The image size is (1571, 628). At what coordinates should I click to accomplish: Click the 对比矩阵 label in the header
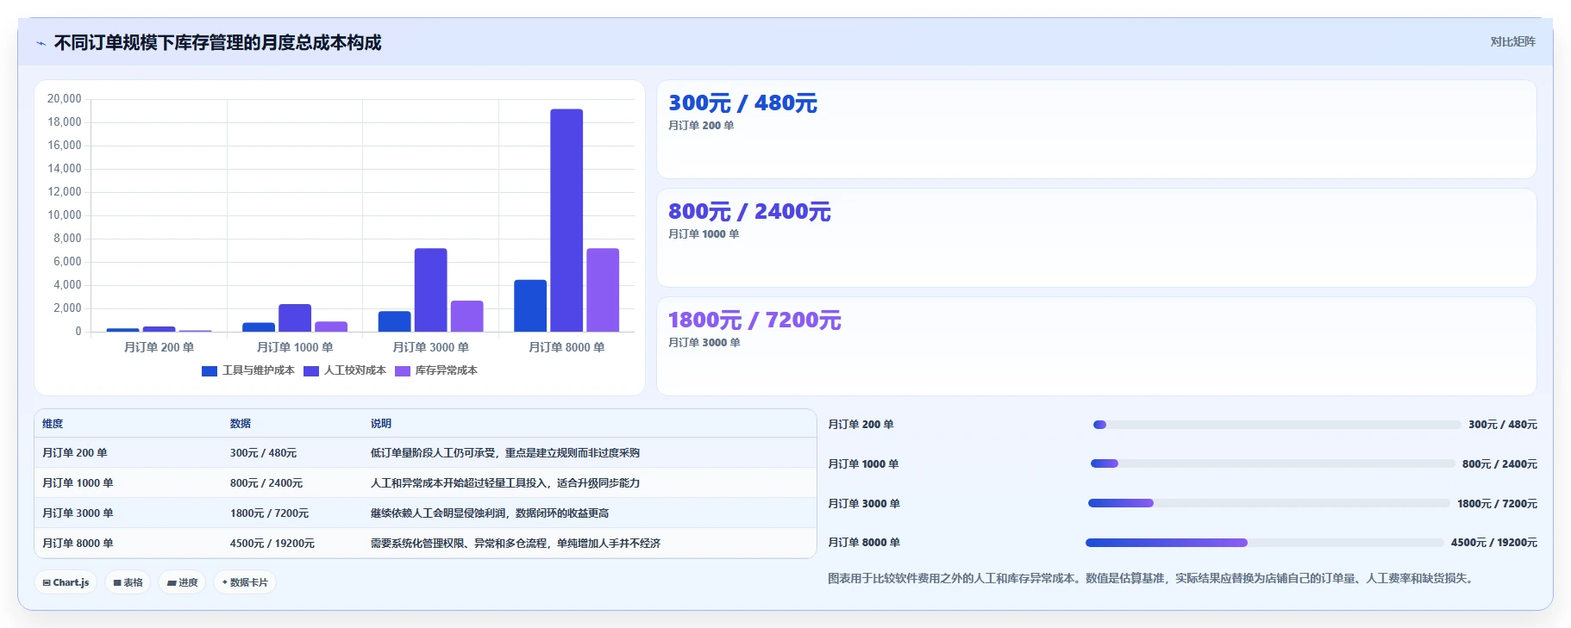click(1512, 41)
